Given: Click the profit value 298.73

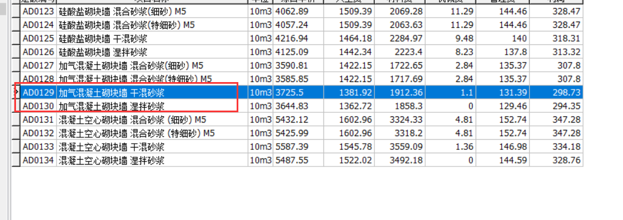Looking at the screenshot, I should 566,93.
